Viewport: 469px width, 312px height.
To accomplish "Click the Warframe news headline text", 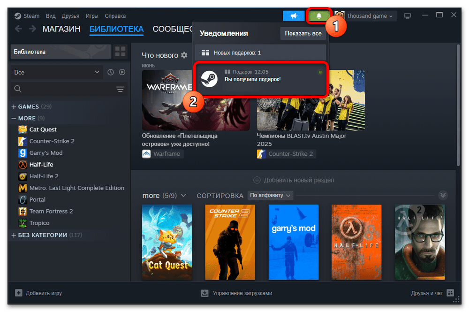I will (x=180, y=140).
